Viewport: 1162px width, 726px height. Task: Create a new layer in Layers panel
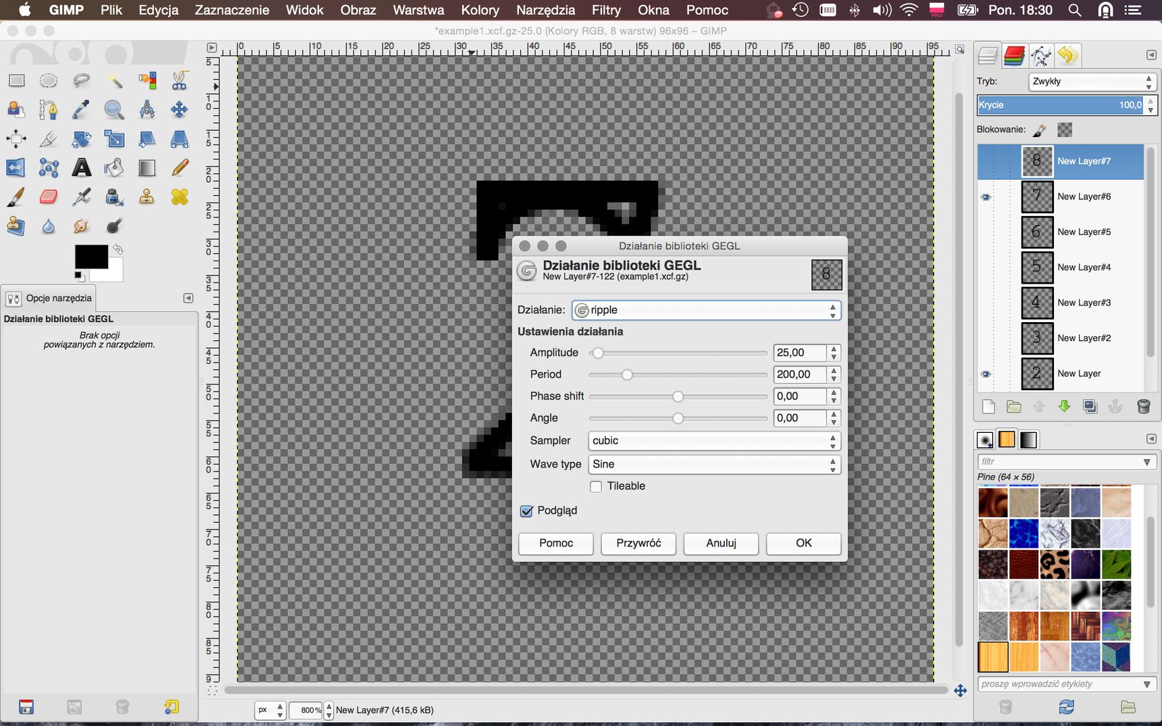point(988,407)
